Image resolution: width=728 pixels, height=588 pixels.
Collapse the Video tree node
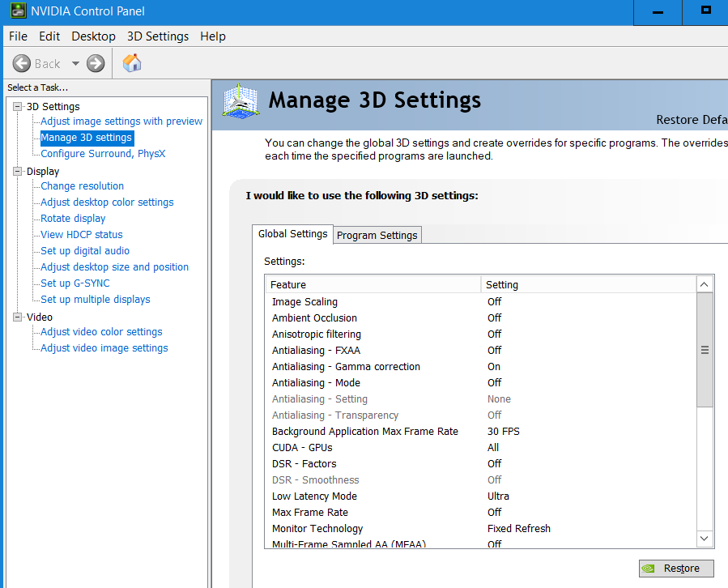[18, 317]
